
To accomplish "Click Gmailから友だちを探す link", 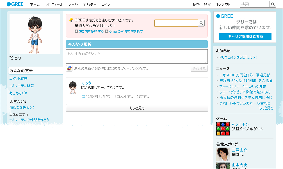I will pos(126,31).
